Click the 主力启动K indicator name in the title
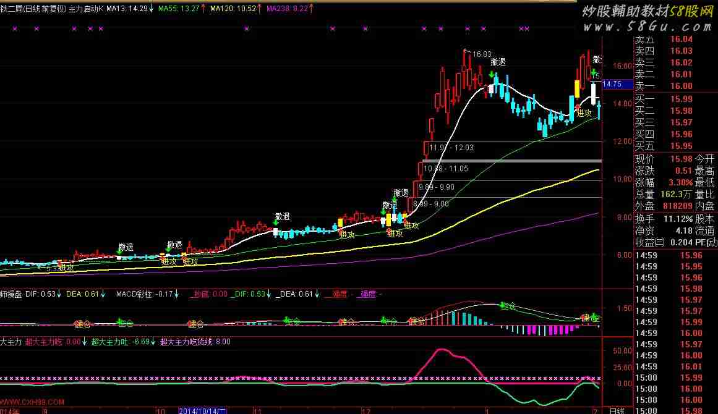The width and height of the screenshot is (718, 414). (x=86, y=8)
